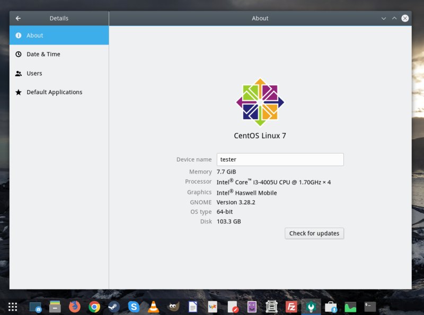Launch Google Chrome from the dock
Screen dimensions: 424x315
click(x=94, y=307)
